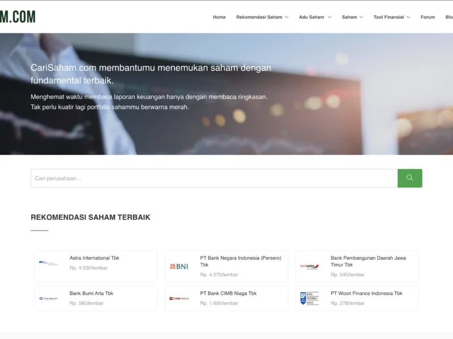Click the Bank Jatim logo
Viewport: 453px width, 339px height.
pos(310,266)
